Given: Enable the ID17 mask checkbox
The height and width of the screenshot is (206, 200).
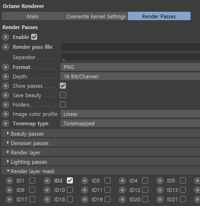Looking at the screenshot, I should (32, 199).
